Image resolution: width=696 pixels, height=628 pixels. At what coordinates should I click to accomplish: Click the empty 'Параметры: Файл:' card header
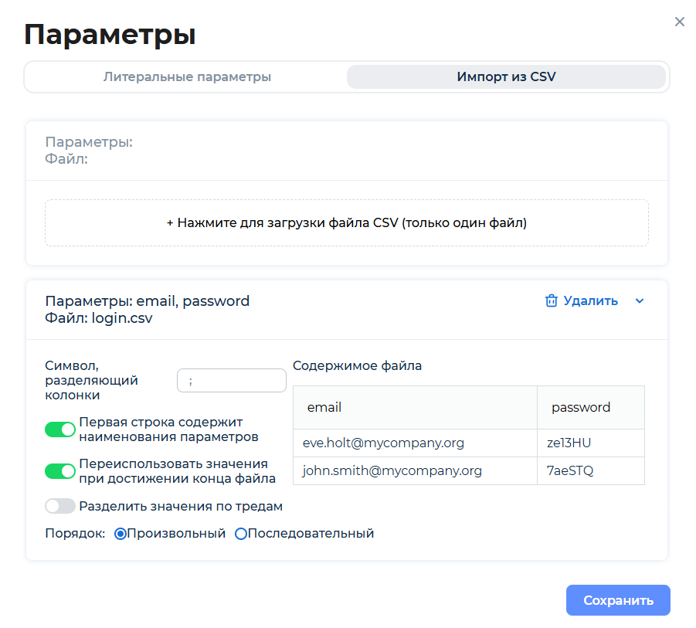pyautogui.click(x=347, y=150)
